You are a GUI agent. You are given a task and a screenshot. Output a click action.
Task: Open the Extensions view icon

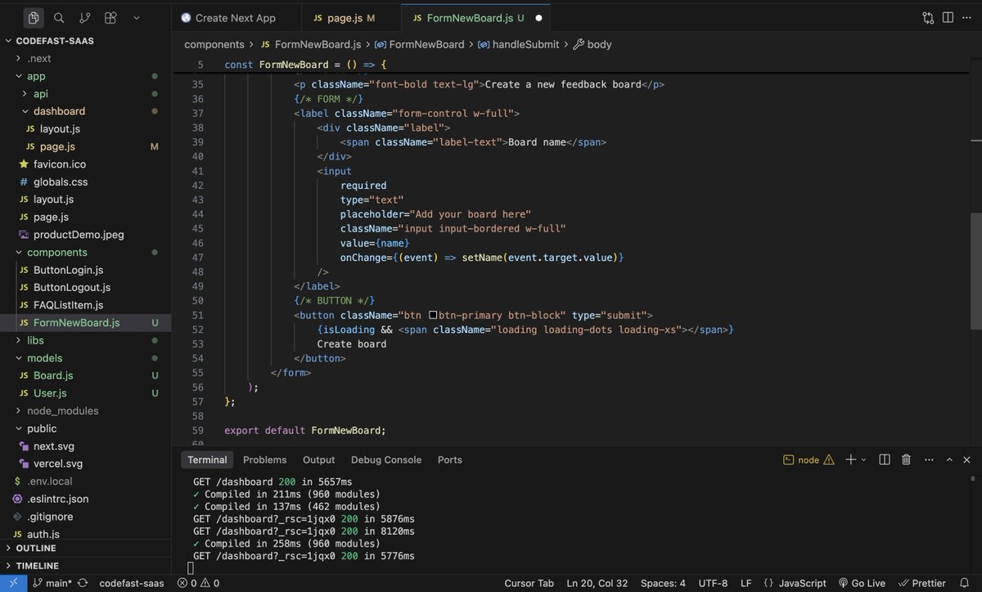(x=110, y=17)
